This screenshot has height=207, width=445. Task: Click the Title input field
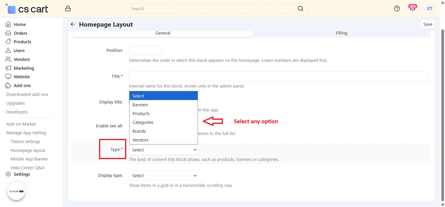tap(279, 76)
